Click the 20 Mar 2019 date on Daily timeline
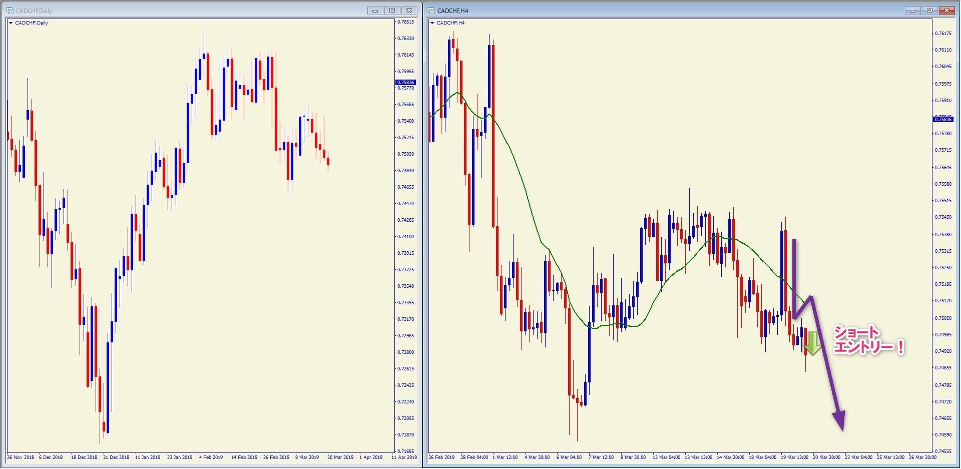Image resolution: width=961 pixels, height=469 pixels. coord(340,457)
